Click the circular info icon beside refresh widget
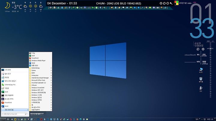The image size is (216, 121). 203,49
